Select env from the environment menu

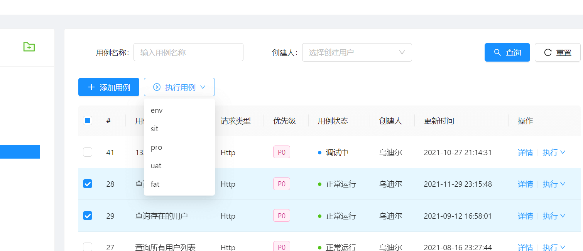(179, 110)
